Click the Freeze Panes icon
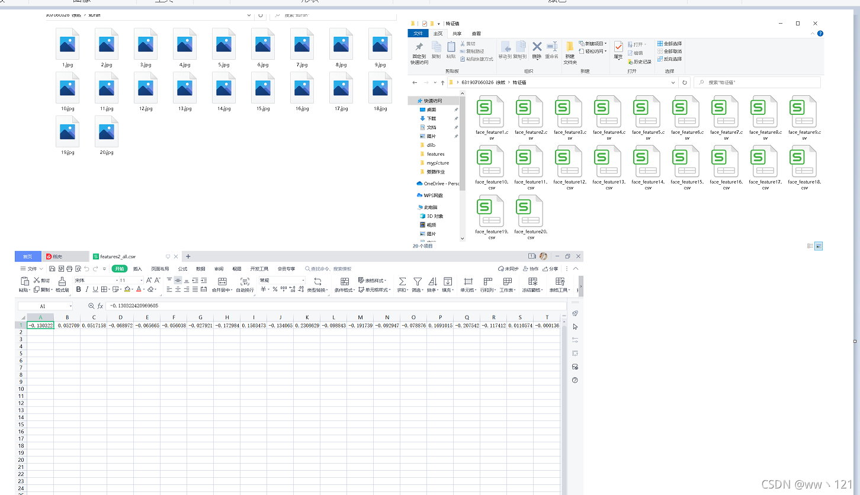This screenshot has width=860, height=495. click(x=533, y=281)
